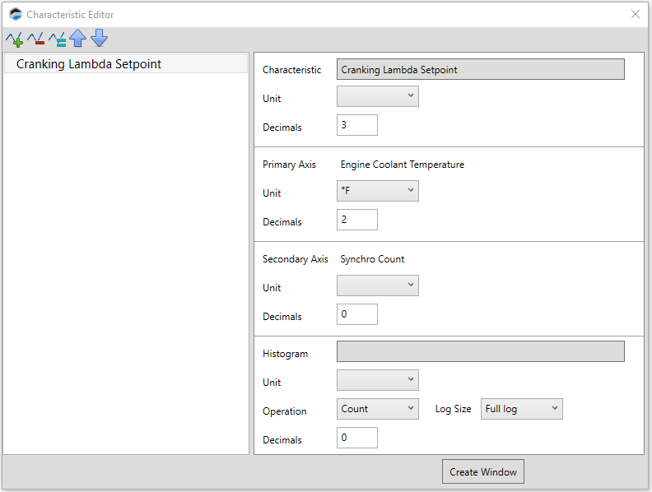Image resolution: width=652 pixels, height=492 pixels.
Task: Click the add characteristic icon with green plus
Action: click(x=14, y=39)
